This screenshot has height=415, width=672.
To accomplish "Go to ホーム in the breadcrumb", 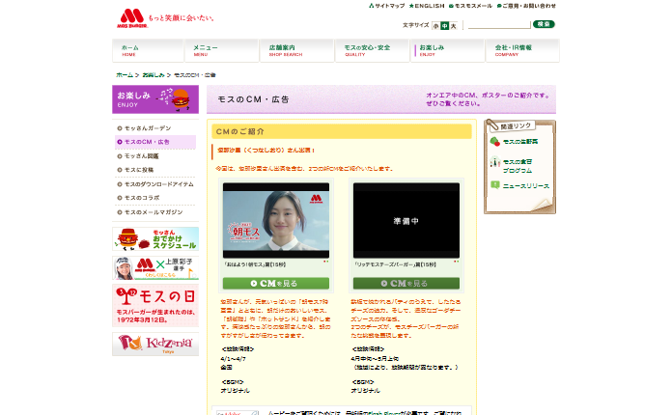I will click(x=125, y=75).
